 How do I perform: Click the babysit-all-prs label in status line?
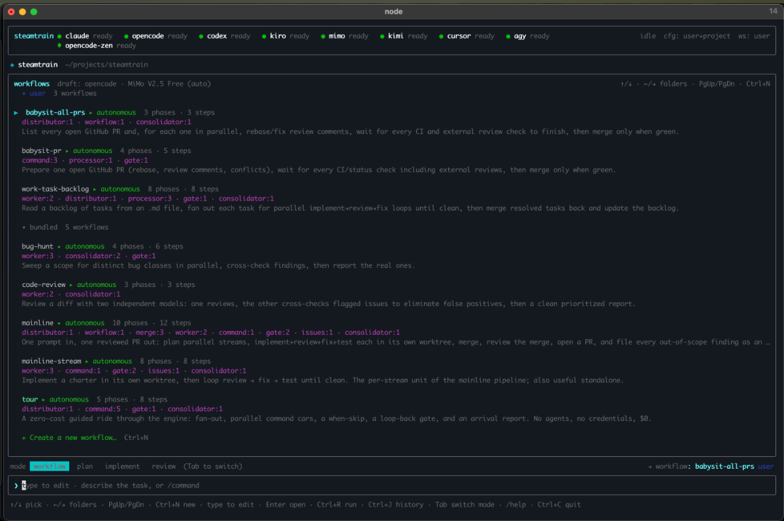725,466
